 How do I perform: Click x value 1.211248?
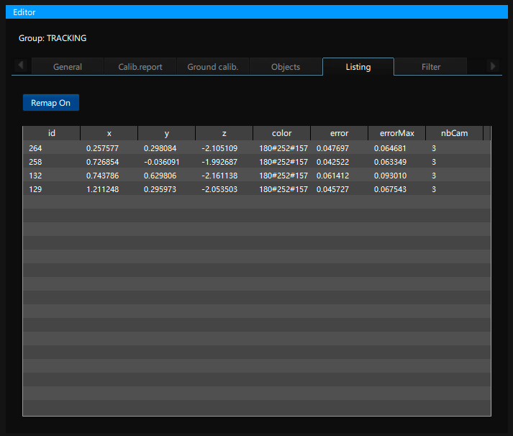tap(102, 189)
